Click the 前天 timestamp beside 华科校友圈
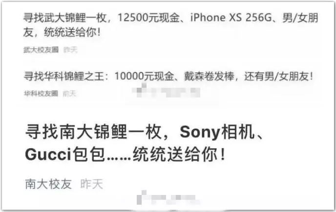Image resolution: width=336 pixels, height=212 pixels. [70, 94]
